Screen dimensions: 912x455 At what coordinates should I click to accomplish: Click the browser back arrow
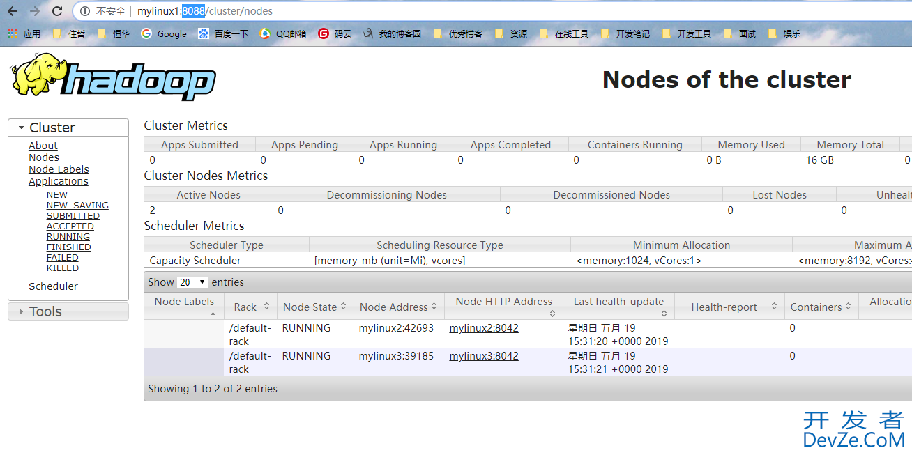13,11
